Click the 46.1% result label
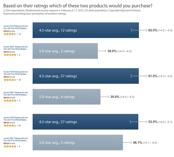 tap(137, 142)
